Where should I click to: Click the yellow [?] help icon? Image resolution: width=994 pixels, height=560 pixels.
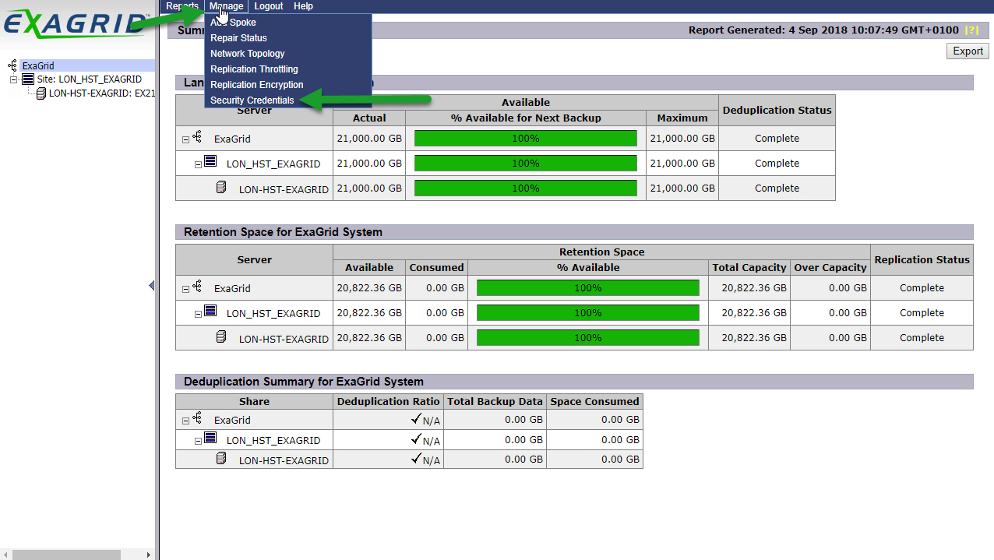pos(971,30)
